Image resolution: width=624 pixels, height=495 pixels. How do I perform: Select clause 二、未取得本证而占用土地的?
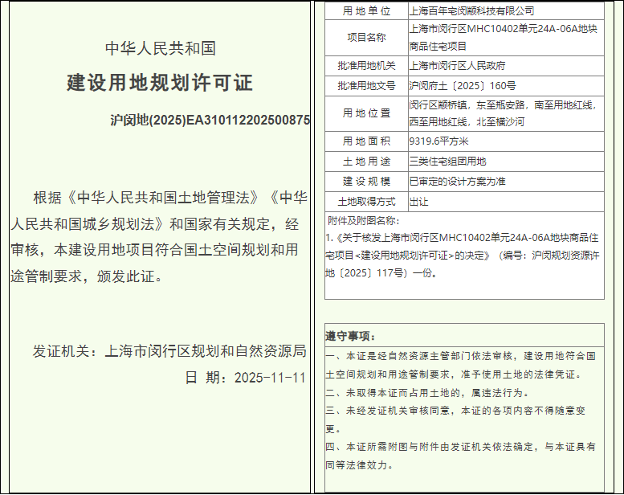click(428, 393)
